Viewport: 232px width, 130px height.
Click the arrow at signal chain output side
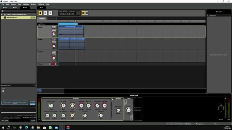pos(226,98)
